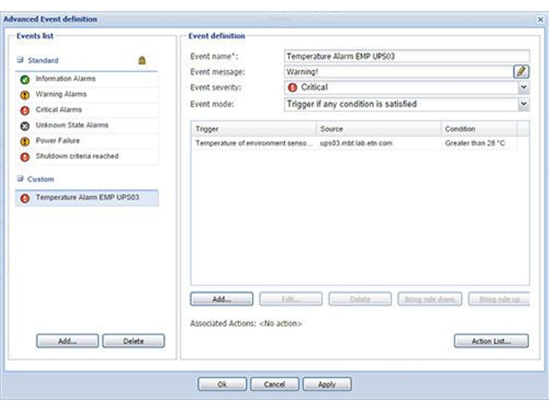Select 'Temperature Alarm EMP UPS03' custom event
549x411 pixels.
click(x=87, y=198)
